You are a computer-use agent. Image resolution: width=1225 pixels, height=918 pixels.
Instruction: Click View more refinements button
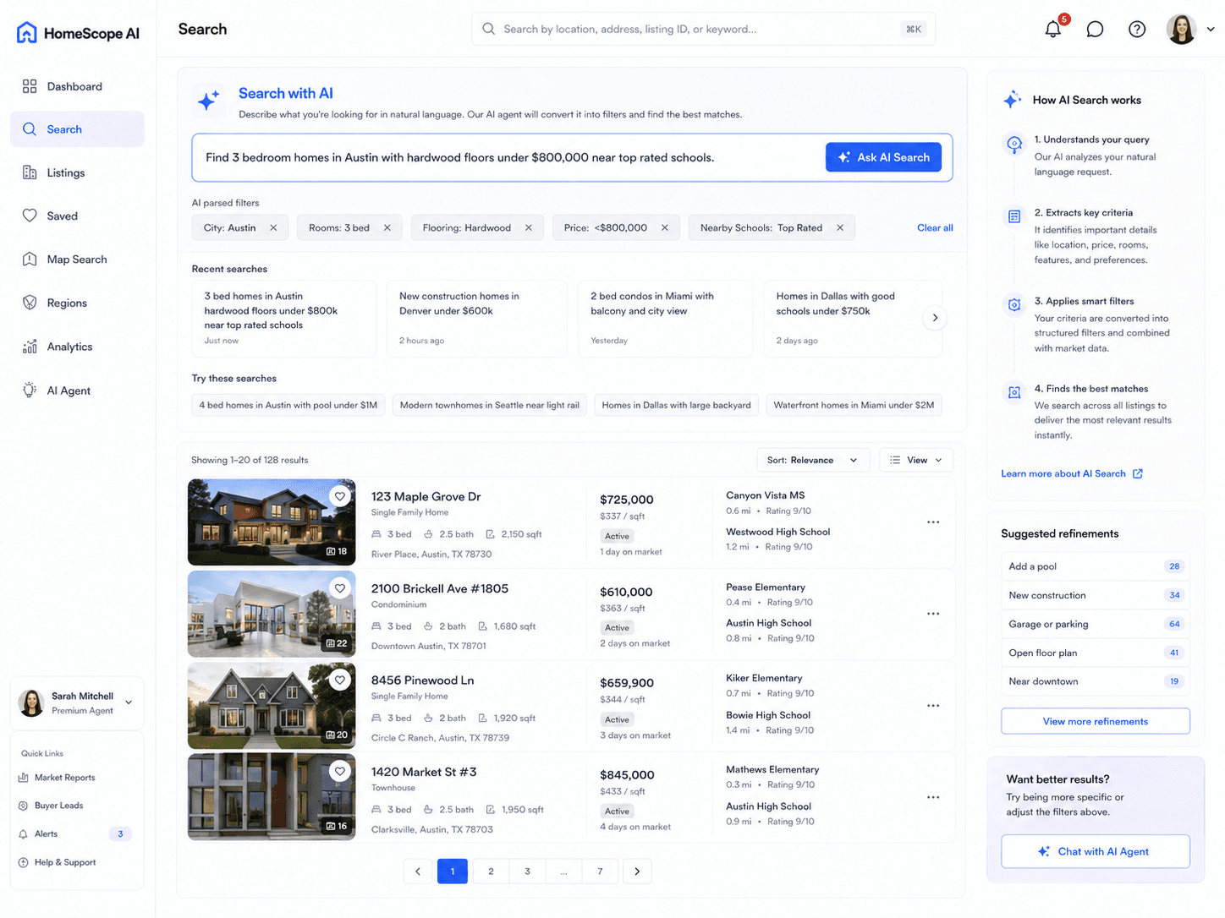click(1096, 721)
